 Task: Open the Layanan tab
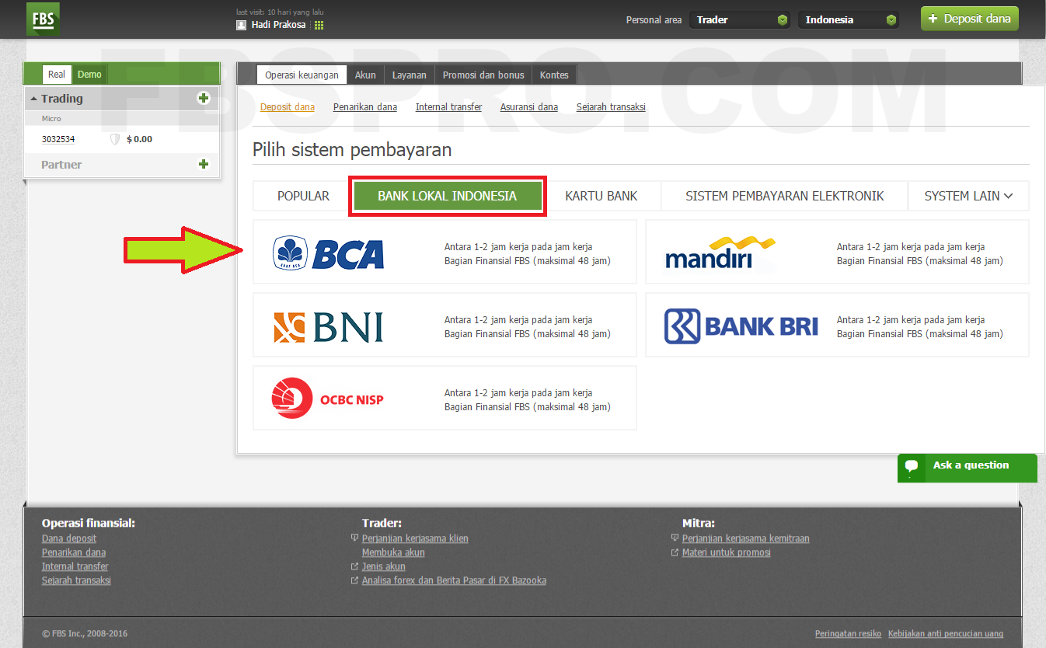410,75
